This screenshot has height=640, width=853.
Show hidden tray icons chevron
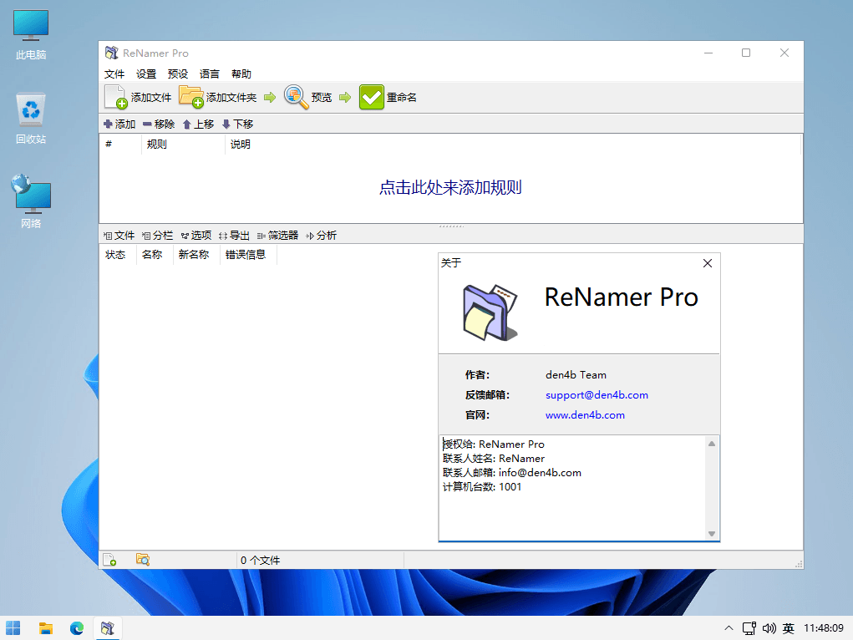(729, 628)
